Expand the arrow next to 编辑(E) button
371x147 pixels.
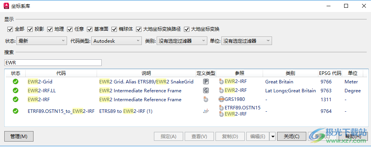(x=273, y=137)
